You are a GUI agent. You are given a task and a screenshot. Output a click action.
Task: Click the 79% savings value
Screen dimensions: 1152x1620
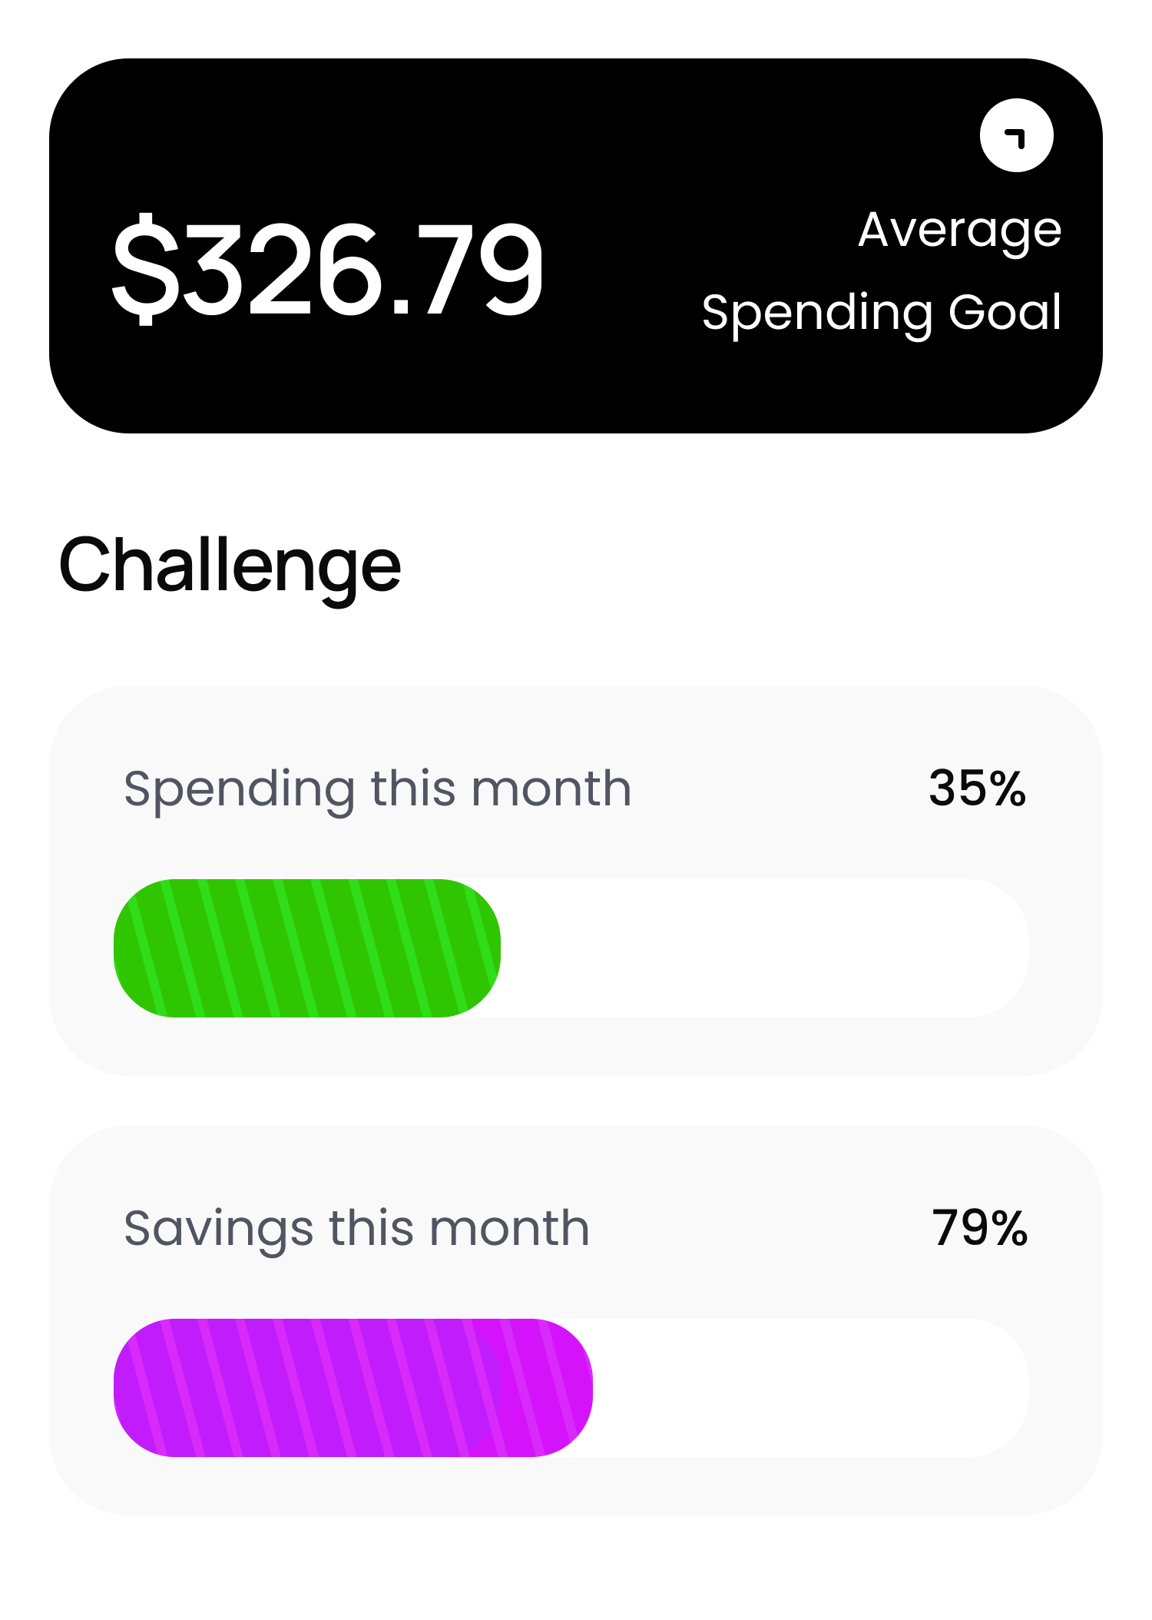tap(979, 1227)
